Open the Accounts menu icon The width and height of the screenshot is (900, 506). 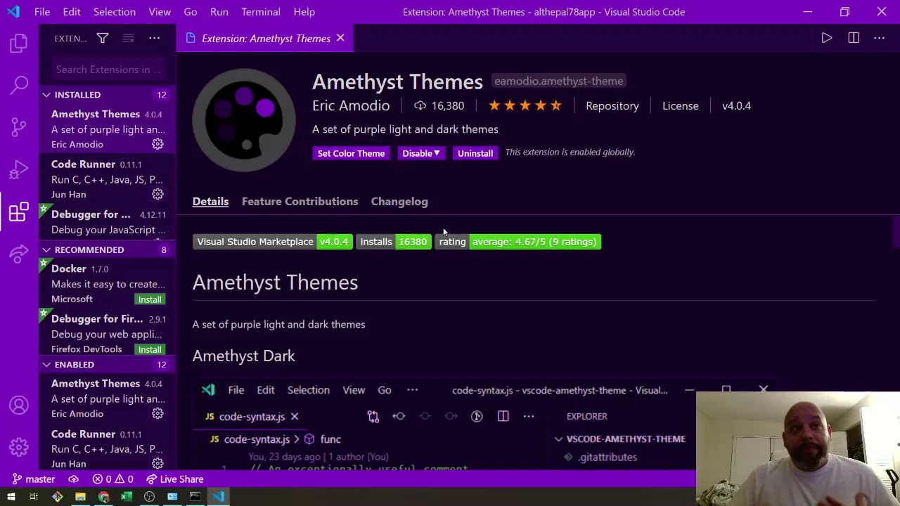point(19,405)
